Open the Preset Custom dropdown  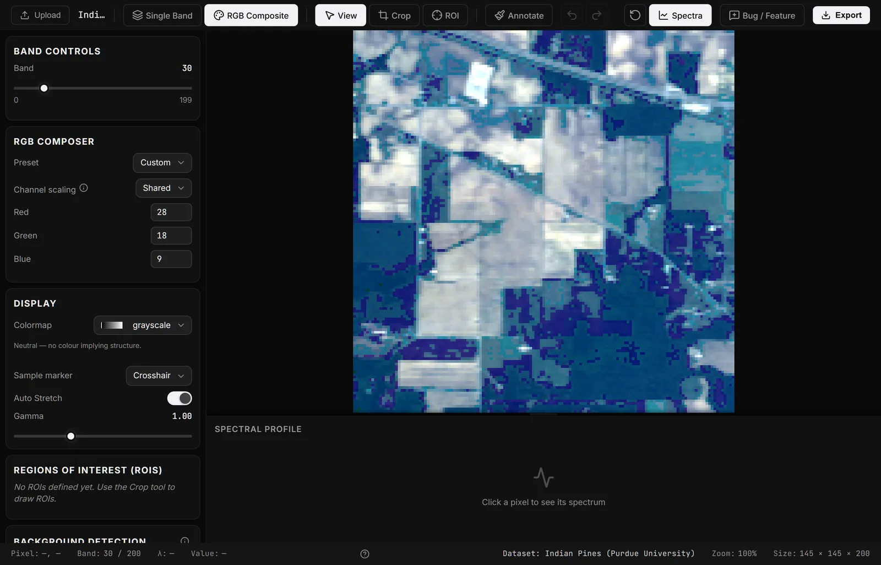point(162,162)
